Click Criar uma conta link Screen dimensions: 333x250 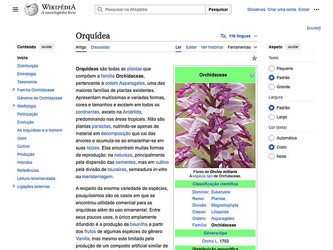[282, 10]
